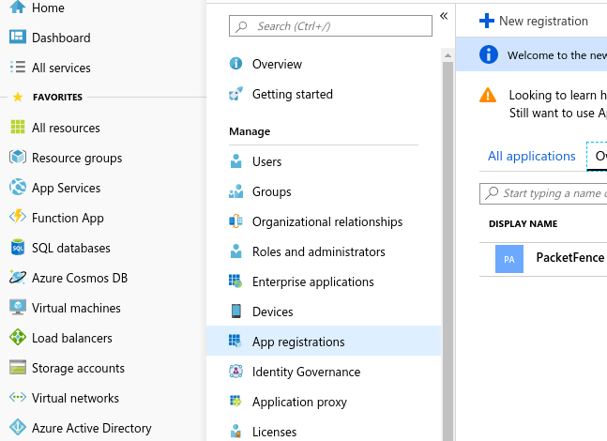The height and width of the screenshot is (441, 607).
Task: Collapse the menu with double chevron
Action: pos(444,16)
